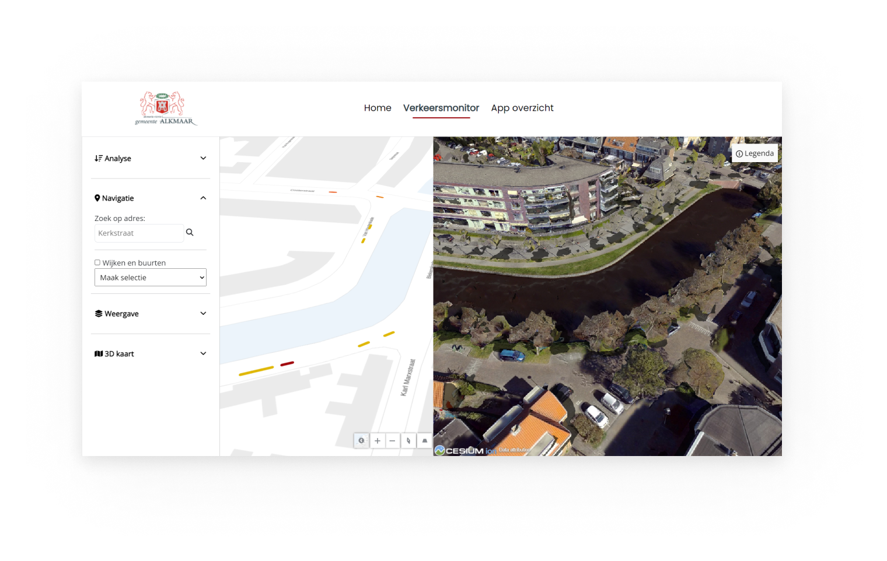Click the Kerkstraat address input field
The image size is (887, 561).
pyautogui.click(x=139, y=233)
